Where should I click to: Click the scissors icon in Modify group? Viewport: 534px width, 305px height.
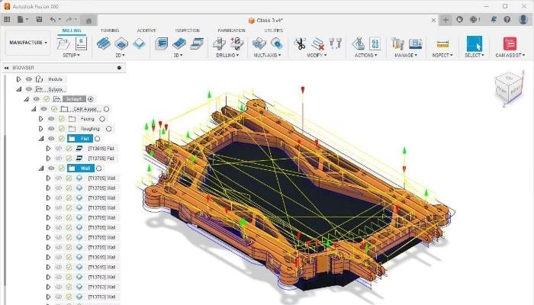[x=300, y=43]
